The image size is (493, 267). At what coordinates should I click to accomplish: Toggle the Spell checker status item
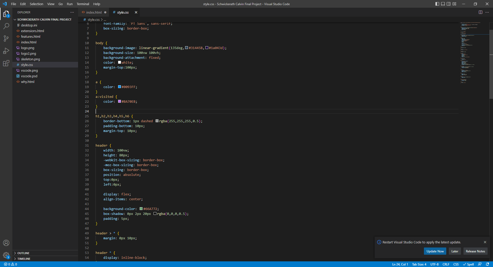coord(468,264)
